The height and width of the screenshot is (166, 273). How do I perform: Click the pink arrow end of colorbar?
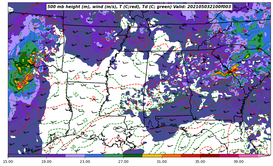tap(265, 156)
